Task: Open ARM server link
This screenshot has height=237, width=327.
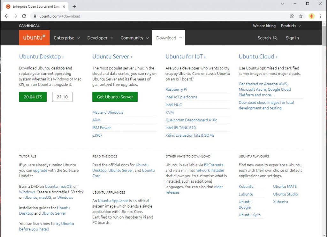Action: 96,120
